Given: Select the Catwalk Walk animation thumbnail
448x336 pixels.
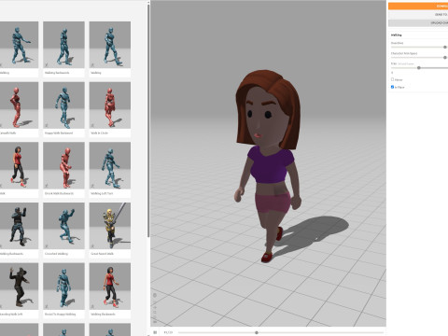Looking at the screenshot, I should 20,105.
